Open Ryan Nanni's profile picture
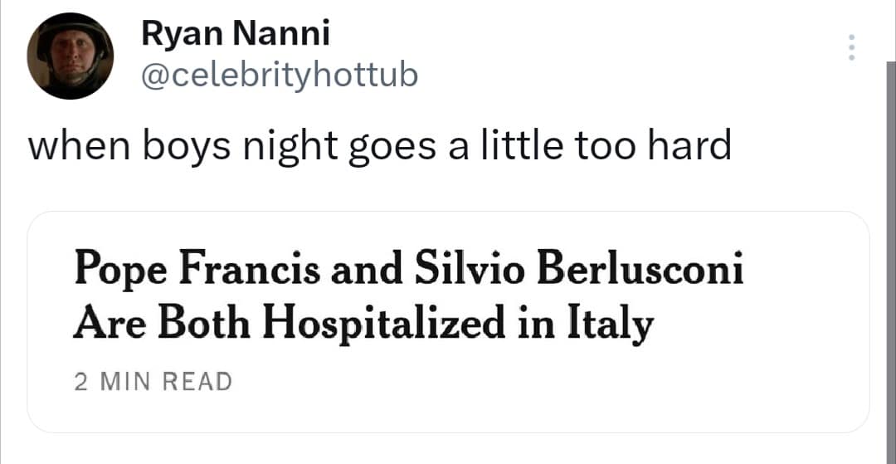The height and width of the screenshot is (464, 896). pyautogui.click(x=70, y=56)
